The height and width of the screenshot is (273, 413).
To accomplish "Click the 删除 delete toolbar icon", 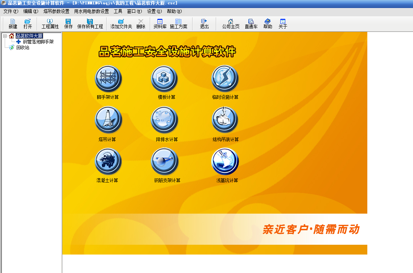I will (141, 24).
